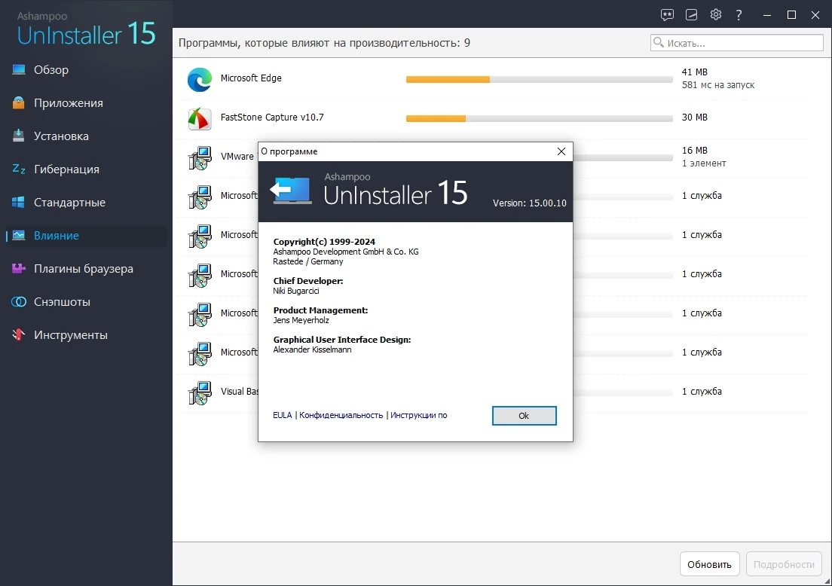Select the FastStone Capture v10.7 entry
832x586 pixels.
pyautogui.click(x=272, y=118)
